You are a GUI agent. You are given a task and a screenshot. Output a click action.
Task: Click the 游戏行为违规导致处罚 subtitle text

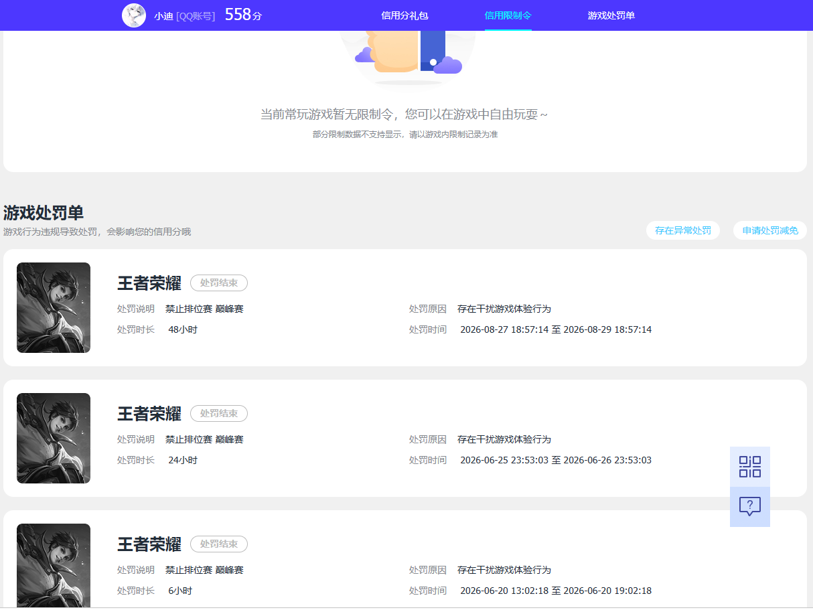coord(97,232)
